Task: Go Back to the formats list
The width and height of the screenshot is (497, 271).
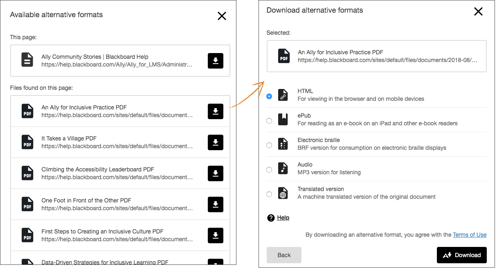Action: (x=284, y=255)
